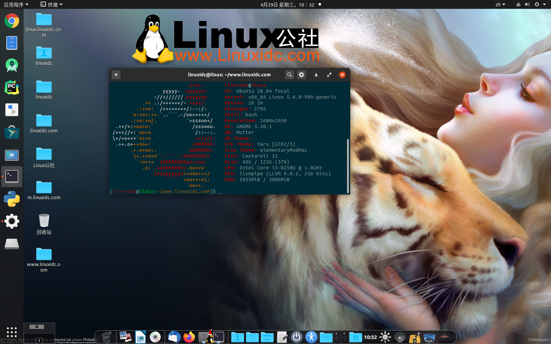Open the speaker volume applet in bottom dock
Image resolution: width=551 pixels, height=344 pixels.
[x=400, y=337]
